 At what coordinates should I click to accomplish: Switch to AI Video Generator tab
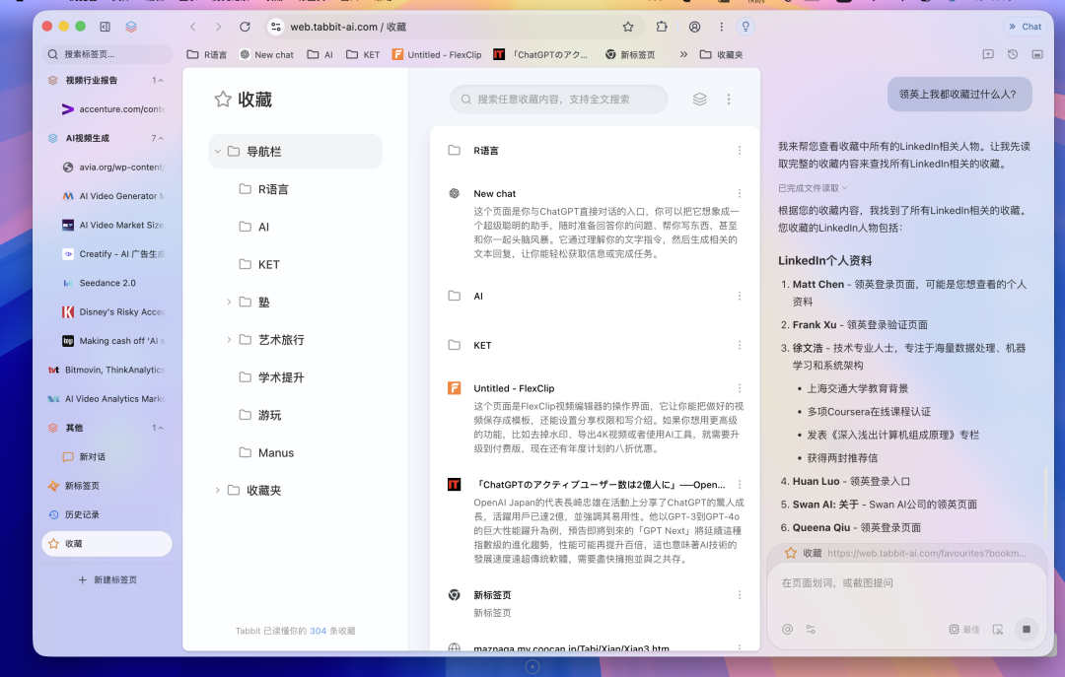112,195
